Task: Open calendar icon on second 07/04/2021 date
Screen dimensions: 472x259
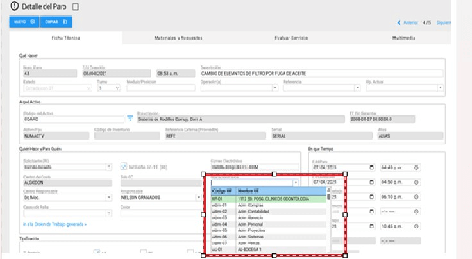Action: pyautogui.click(x=371, y=183)
